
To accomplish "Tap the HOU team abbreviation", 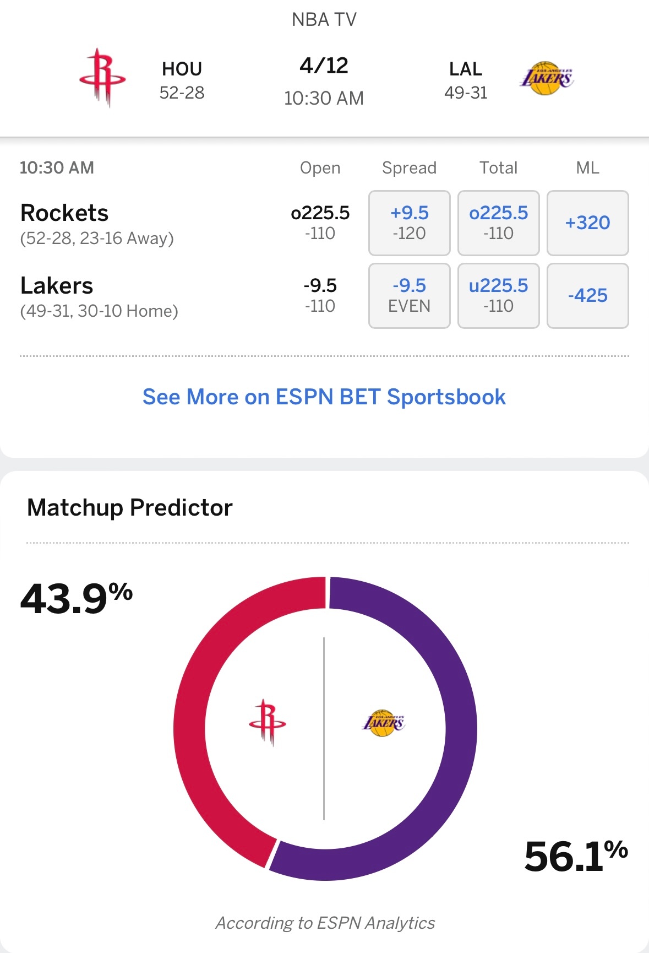I will [182, 69].
